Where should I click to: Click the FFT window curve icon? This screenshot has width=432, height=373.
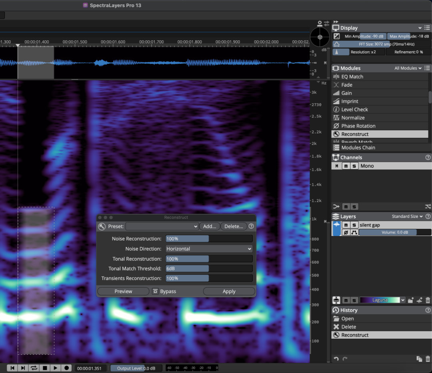pyautogui.click(x=336, y=44)
